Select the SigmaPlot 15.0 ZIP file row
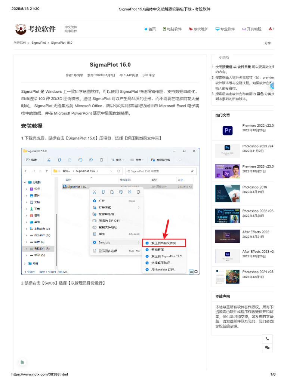This screenshot has width=287, height=383. pyautogui.click(x=127, y=187)
